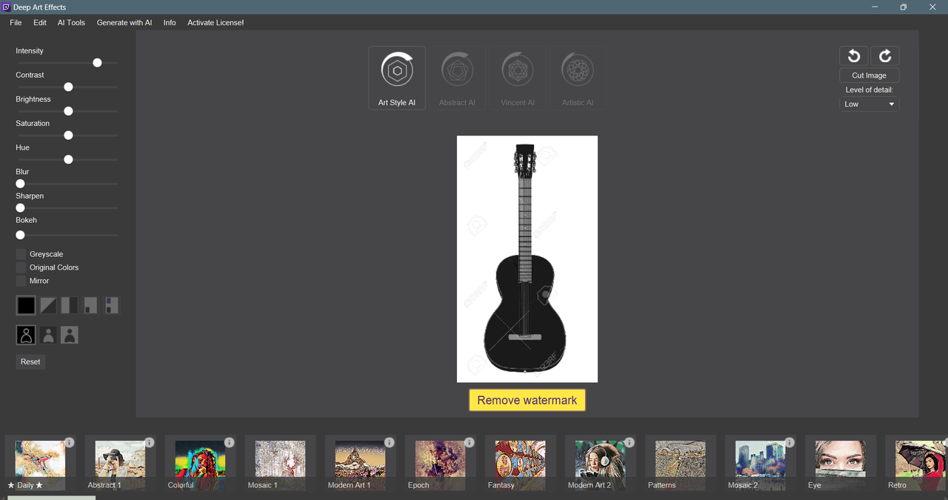Select the Abstract AI mode
Image resolution: width=948 pixels, height=500 pixels.
(x=457, y=78)
